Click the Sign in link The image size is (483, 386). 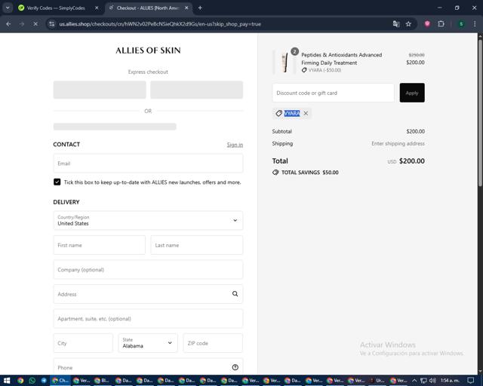point(235,145)
